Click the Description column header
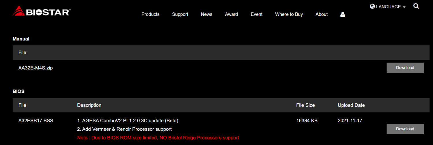 (x=89, y=105)
